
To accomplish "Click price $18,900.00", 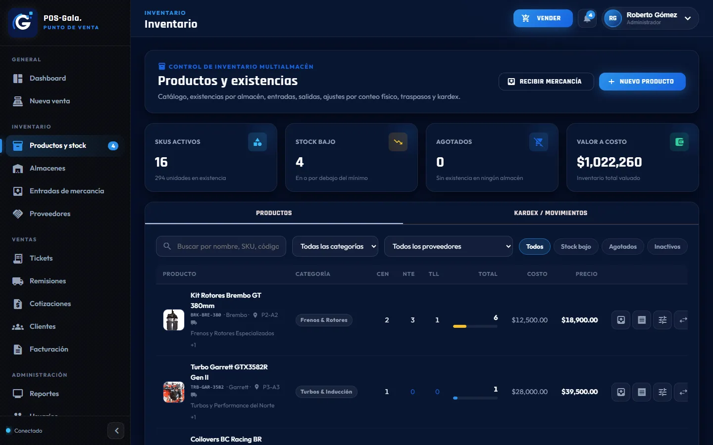I will (x=580, y=320).
